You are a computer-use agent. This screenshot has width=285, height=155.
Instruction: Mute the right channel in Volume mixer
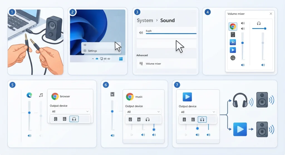(x=263, y=65)
